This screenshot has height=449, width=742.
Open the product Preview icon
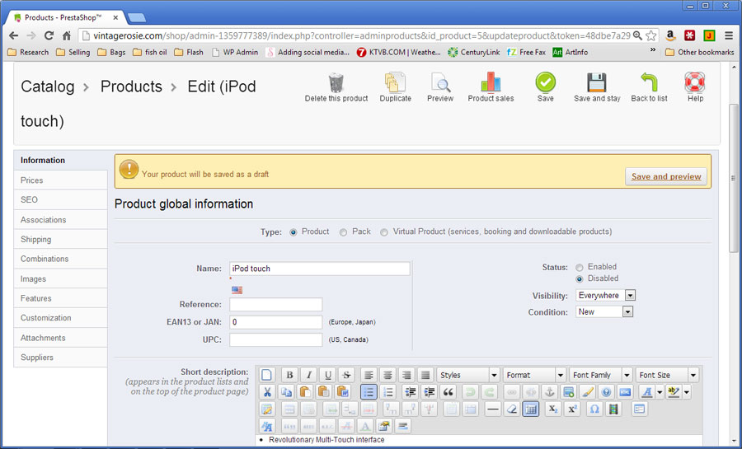440,83
